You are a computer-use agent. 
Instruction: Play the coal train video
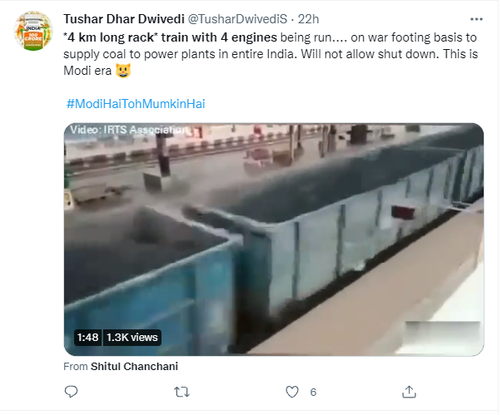coord(274,240)
